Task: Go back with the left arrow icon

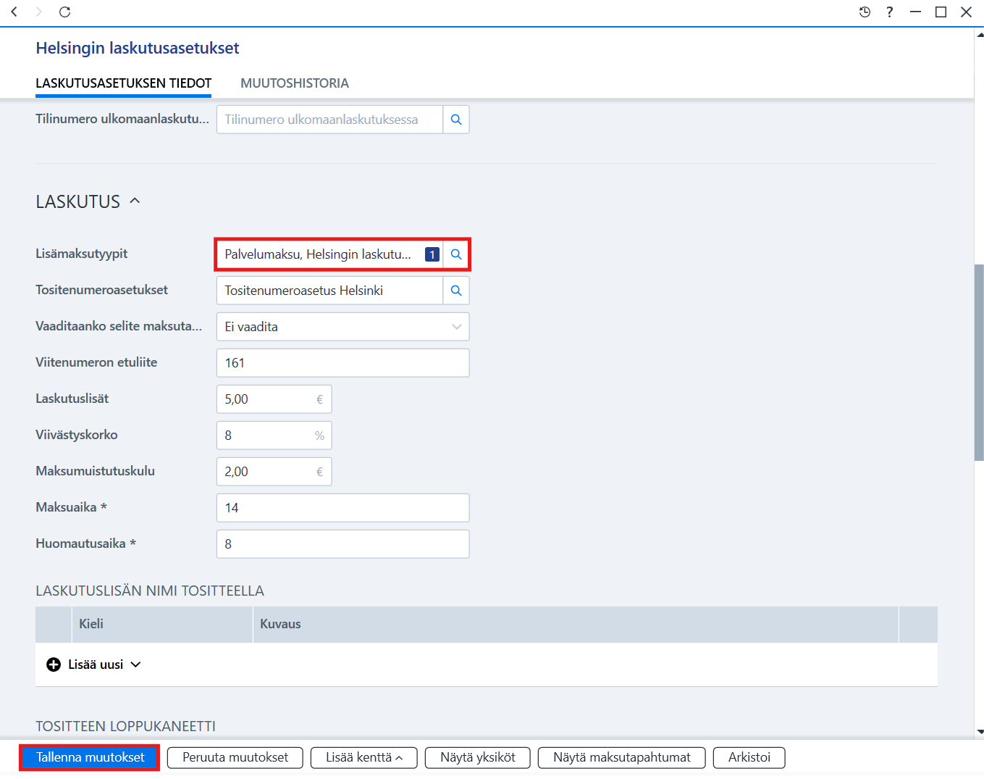Action: (14, 12)
